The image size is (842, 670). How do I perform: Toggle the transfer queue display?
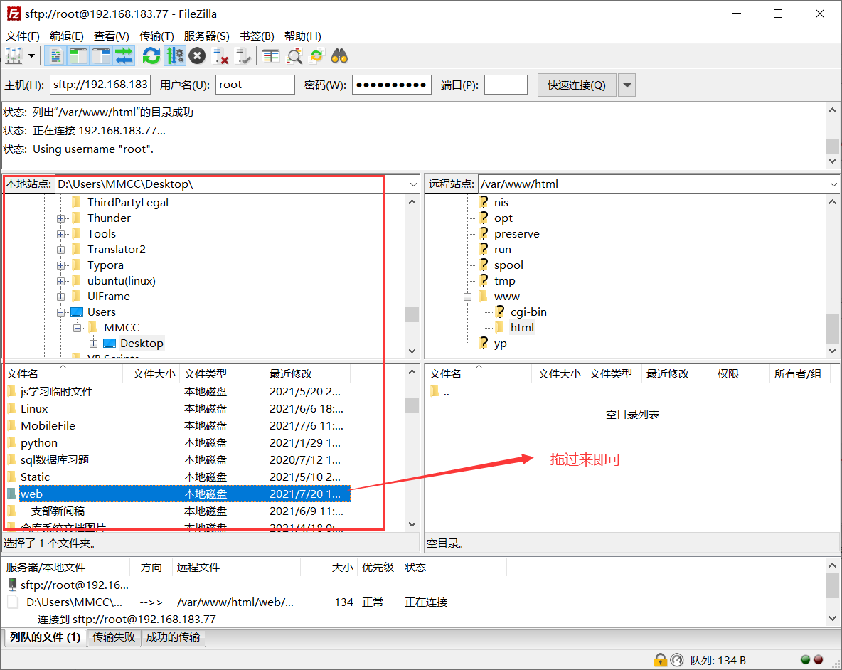pyautogui.click(x=124, y=55)
